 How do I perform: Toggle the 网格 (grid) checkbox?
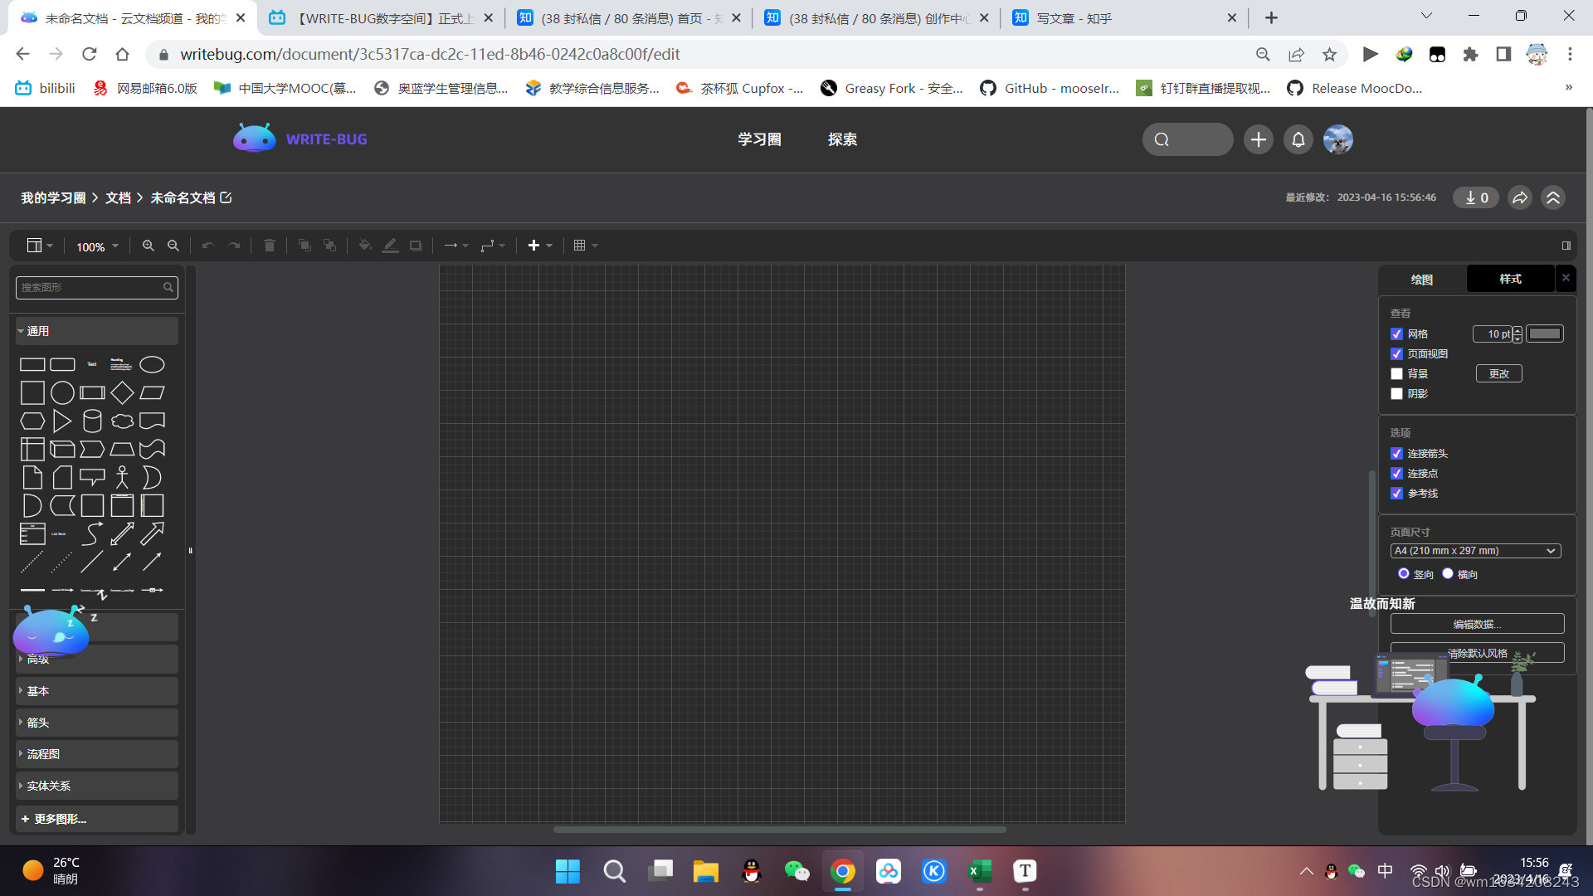click(x=1397, y=334)
